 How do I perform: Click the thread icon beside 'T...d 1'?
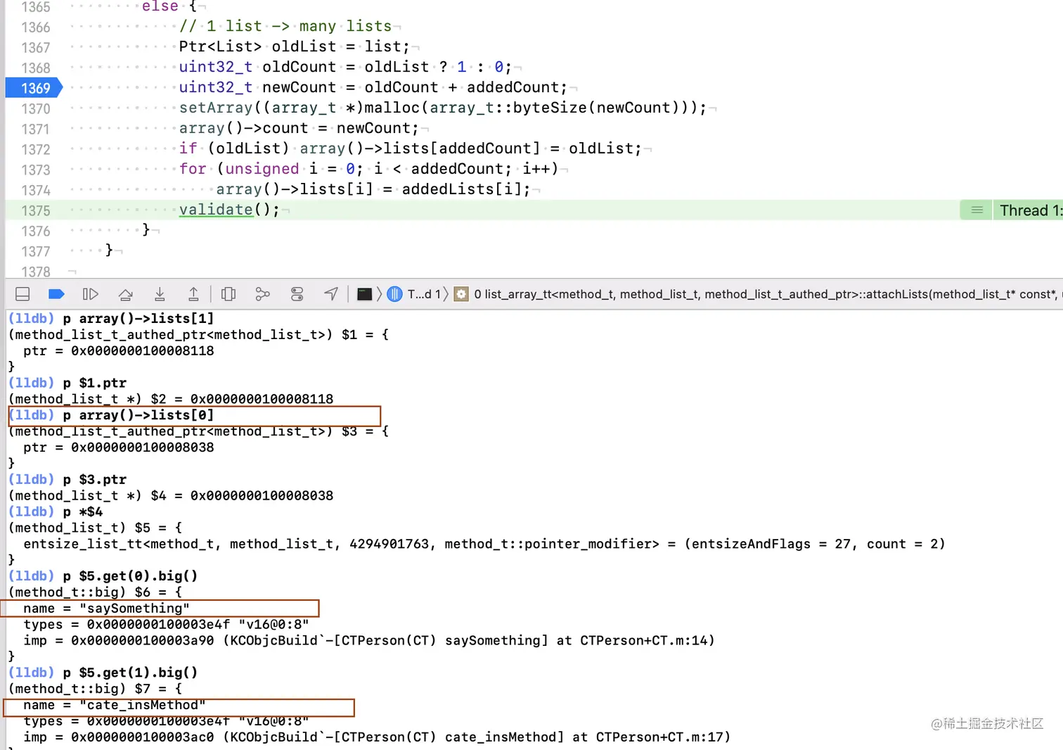pyautogui.click(x=395, y=294)
